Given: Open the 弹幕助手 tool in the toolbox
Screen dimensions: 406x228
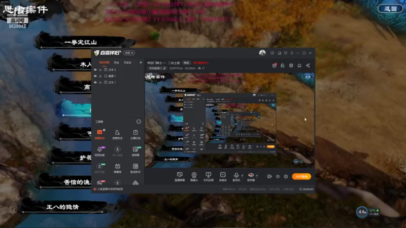Looking at the screenshot, I should pos(99,134).
